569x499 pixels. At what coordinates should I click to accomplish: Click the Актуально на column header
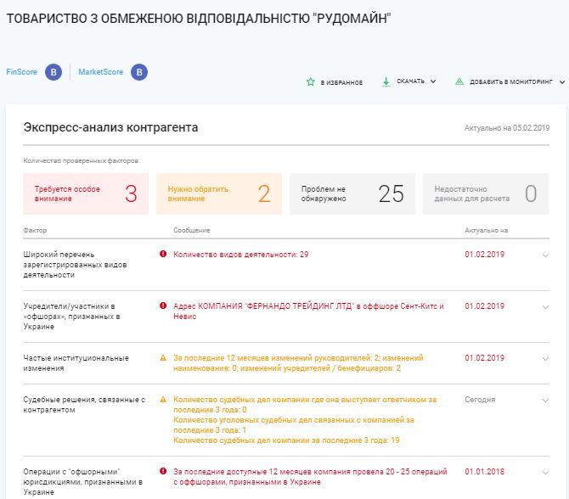[x=487, y=230]
